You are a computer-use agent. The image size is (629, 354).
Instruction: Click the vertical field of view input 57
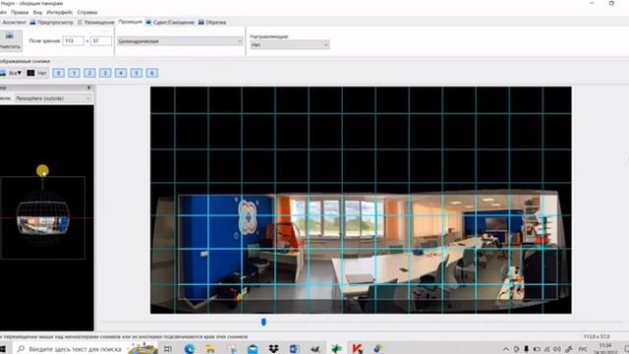click(x=100, y=41)
